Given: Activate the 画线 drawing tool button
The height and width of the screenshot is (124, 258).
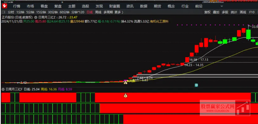Looking at the screenshot, I should point(243,12).
